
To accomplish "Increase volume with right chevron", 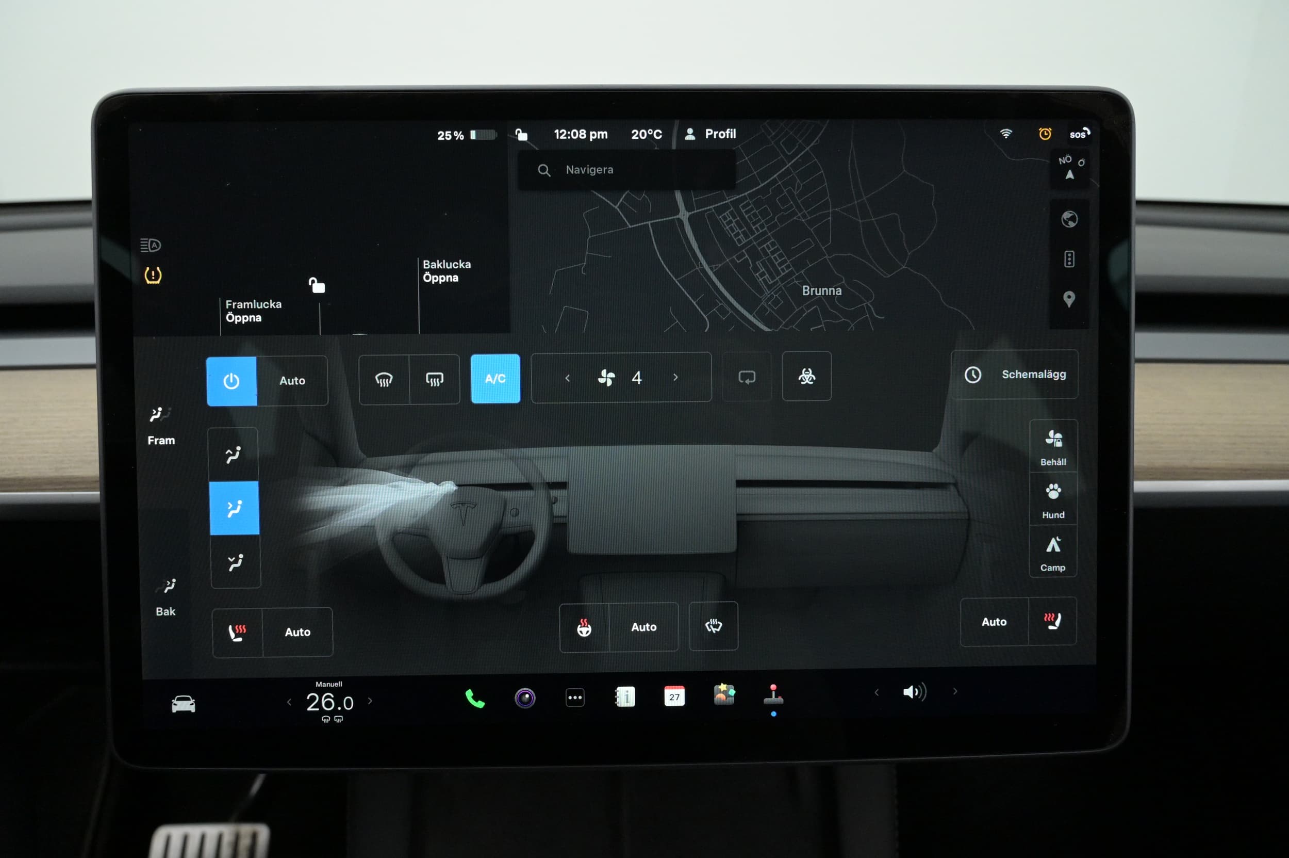I will [x=955, y=692].
